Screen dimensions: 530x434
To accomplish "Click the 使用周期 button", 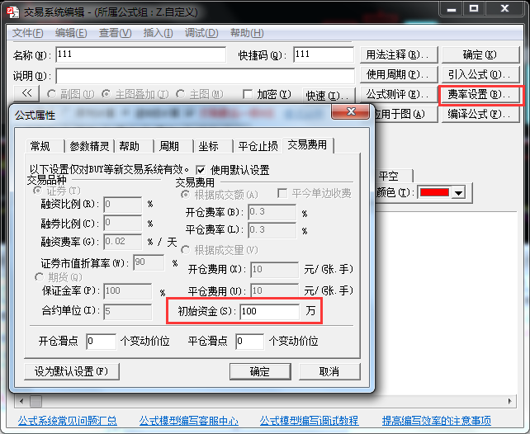I will coord(399,74).
